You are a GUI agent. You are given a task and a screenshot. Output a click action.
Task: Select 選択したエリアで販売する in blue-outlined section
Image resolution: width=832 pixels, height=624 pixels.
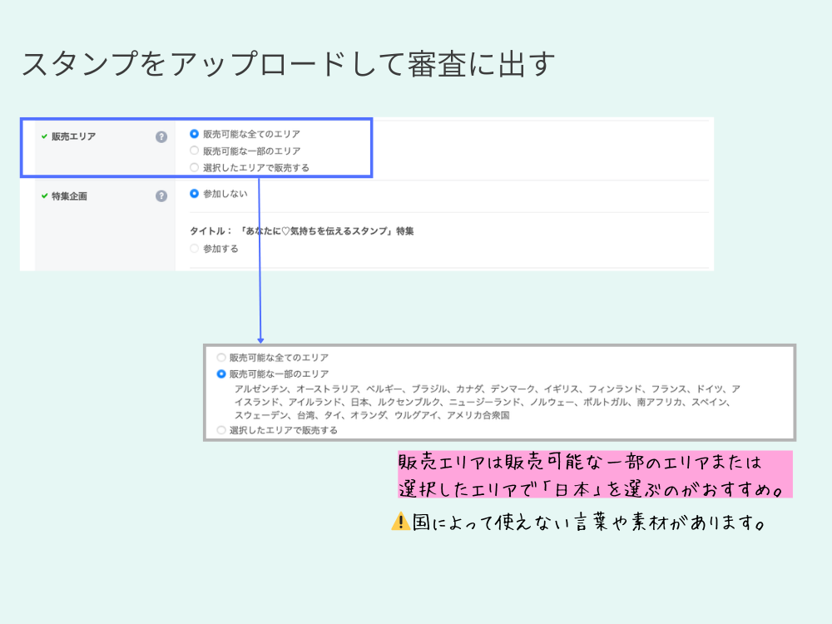[x=195, y=167]
